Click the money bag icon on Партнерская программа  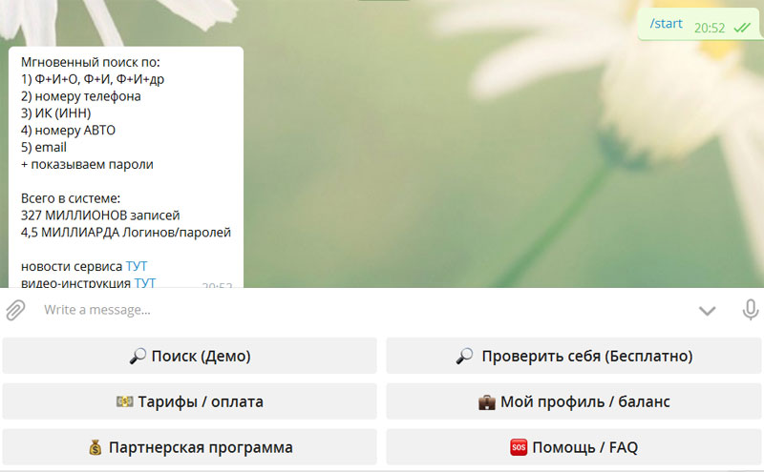coord(95,447)
